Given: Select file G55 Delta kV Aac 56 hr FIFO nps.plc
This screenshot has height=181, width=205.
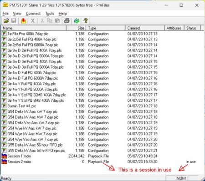Looking at the screenshot, I should point(36,151).
